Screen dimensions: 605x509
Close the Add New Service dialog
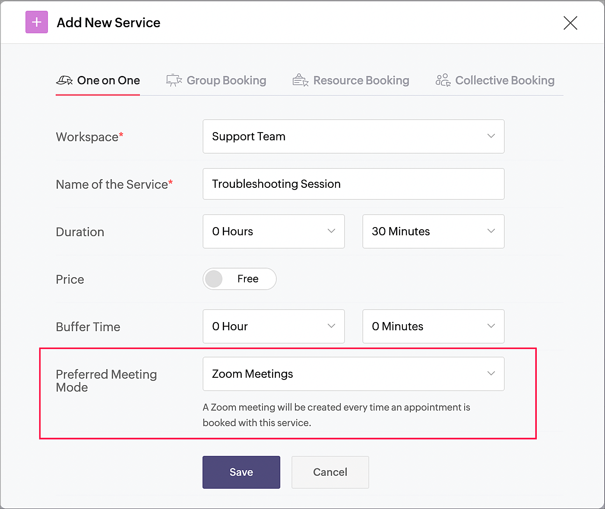[x=570, y=23]
